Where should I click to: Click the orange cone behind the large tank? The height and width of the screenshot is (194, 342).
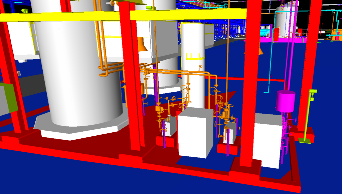click(x=142, y=44)
